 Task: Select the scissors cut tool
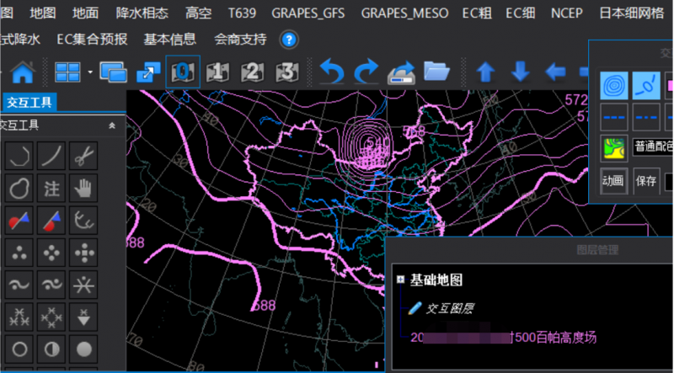click(83, 155)
